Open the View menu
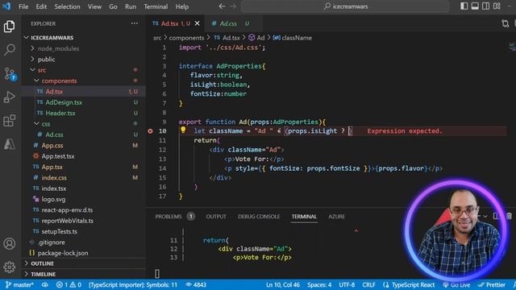Image resolution: width=516 pixels, height=290 pixels. pyautogui.click(x=94, y=6)
